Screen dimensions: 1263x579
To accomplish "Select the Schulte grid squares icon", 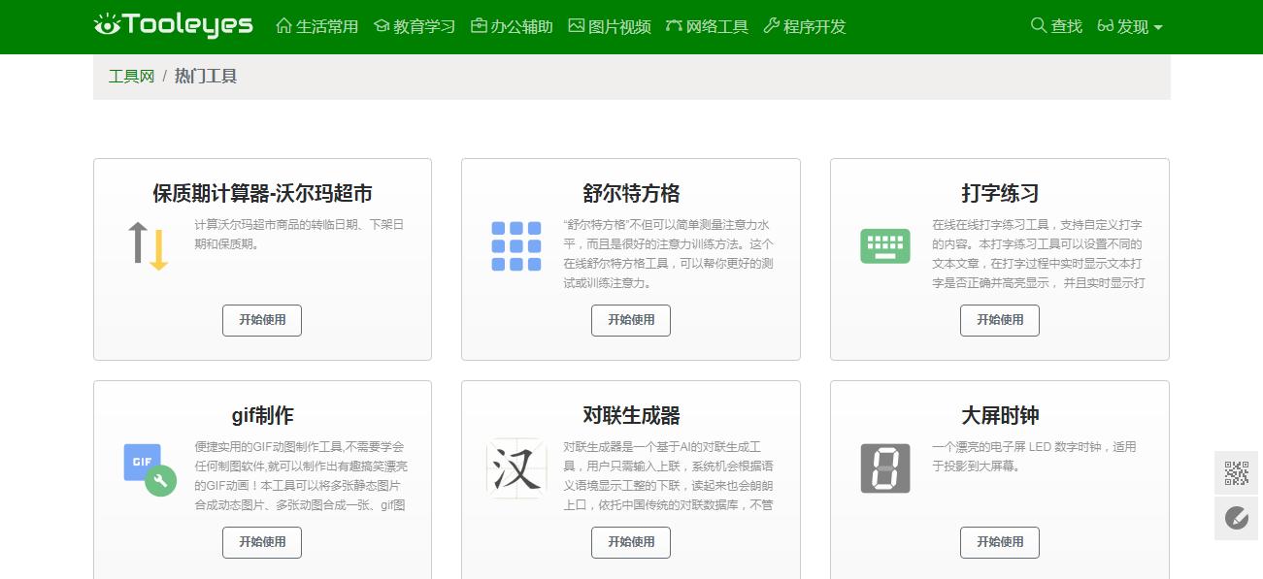I will click(515, 245).
